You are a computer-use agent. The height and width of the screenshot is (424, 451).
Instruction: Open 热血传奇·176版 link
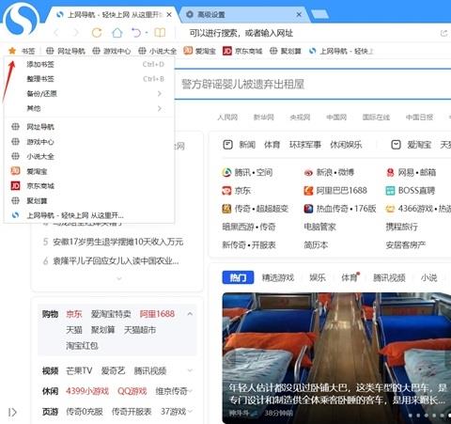point(340,209)
